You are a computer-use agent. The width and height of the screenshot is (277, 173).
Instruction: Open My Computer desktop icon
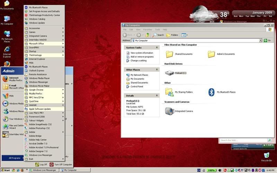(7, 20)
